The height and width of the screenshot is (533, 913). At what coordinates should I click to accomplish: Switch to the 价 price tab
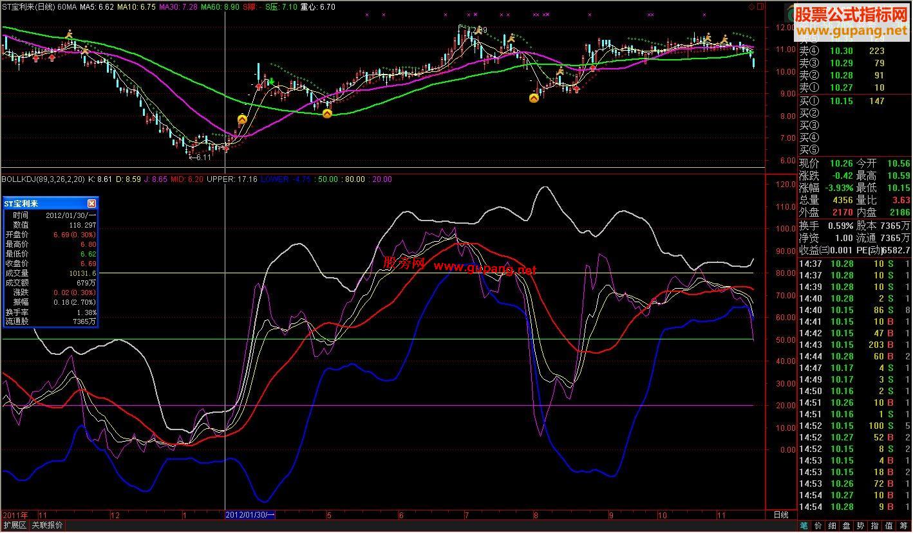(818, 526)
